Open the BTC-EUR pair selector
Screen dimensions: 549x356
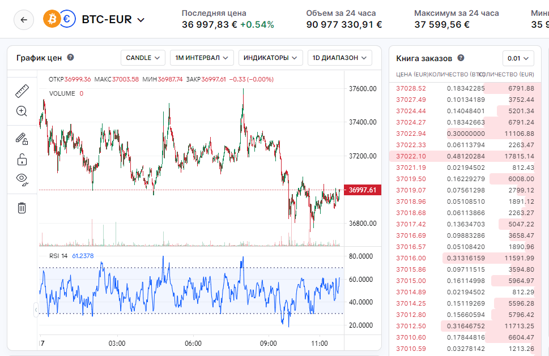[x=113, y=20]
